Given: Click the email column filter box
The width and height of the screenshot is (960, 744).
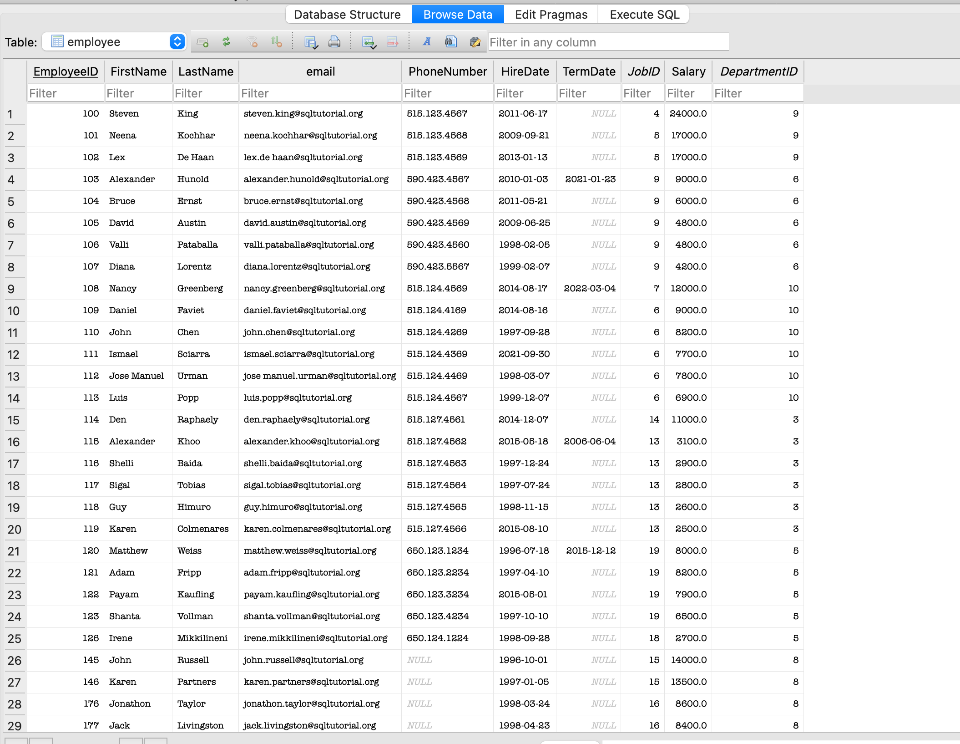Looking at the screenshot, I should [x=320, y=93].
